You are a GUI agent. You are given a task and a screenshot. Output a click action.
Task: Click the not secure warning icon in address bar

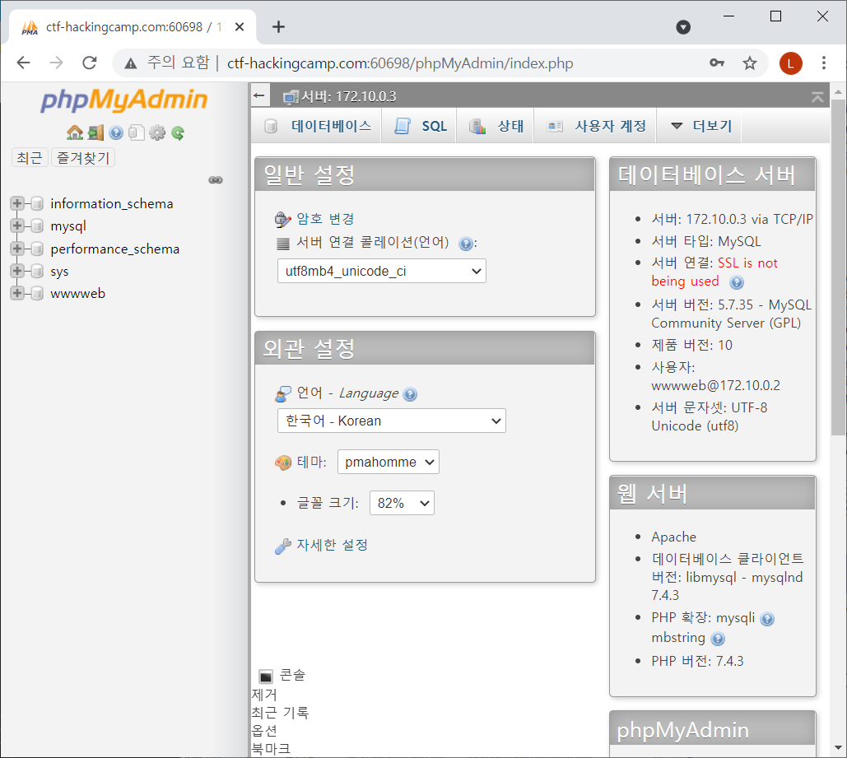[130, 63]
